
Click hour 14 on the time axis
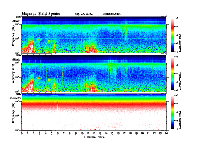click(106, 133)
